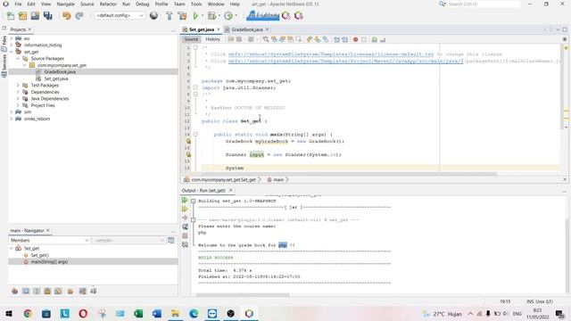Close the Navigator panel tab
The image size is (571, 321).
[47, 230]
